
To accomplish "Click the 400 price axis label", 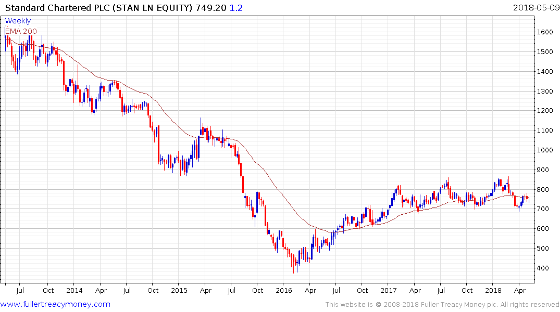I will click(x=543, y=268).
